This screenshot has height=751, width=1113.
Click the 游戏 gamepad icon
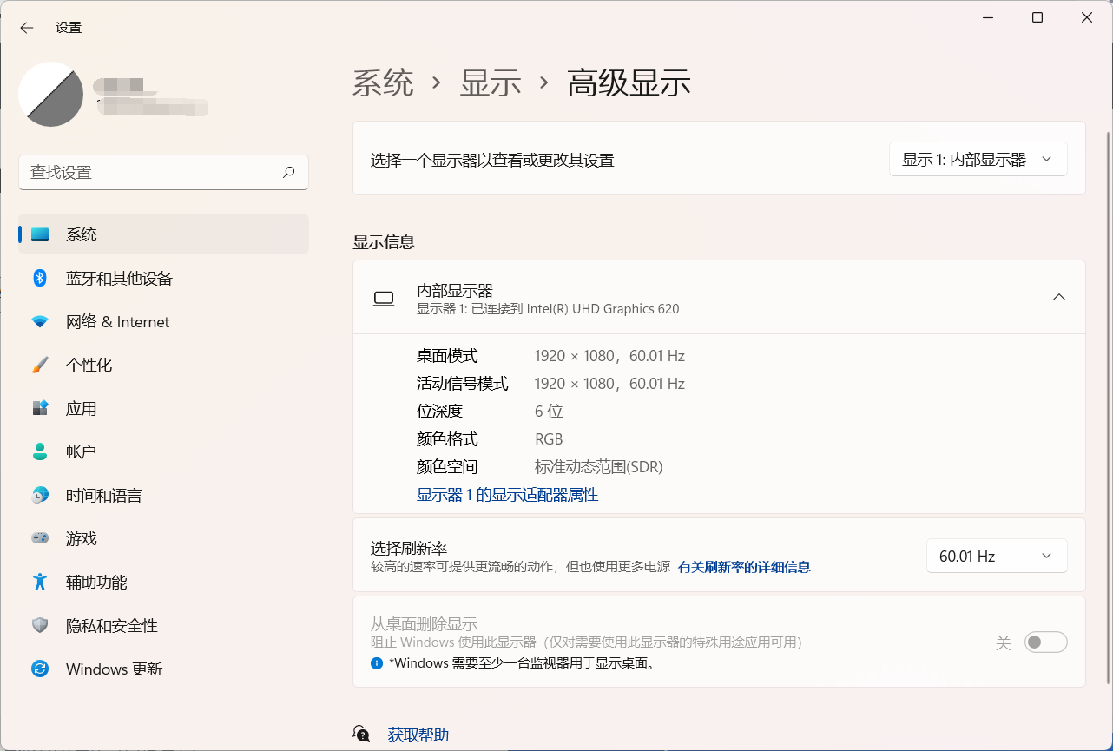(40, 538)
